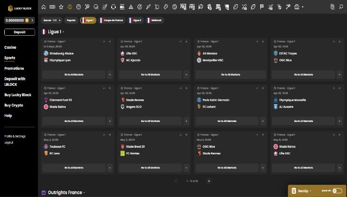Favorite the Clermont Foot 63 match
The image size is (347, 197).
[x=110, y=88]
